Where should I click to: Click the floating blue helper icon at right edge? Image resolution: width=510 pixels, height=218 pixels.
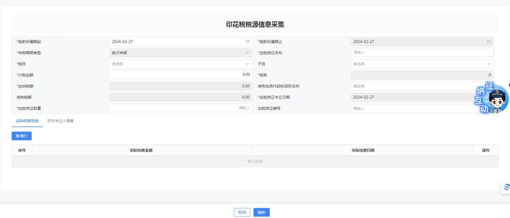[505, 187]
